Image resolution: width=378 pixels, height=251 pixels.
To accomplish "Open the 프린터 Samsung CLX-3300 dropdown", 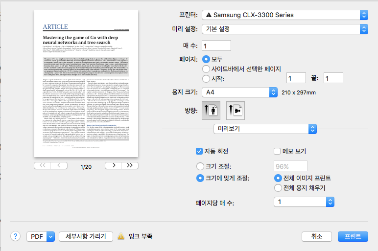I will tap(285, 15).
